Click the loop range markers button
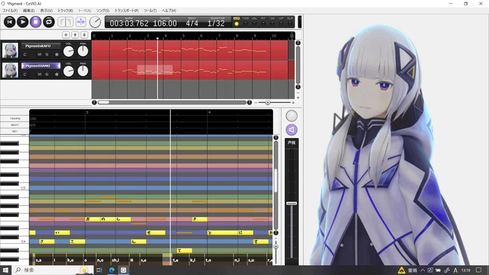The image size is (489, 275). [x=66, y=22]
